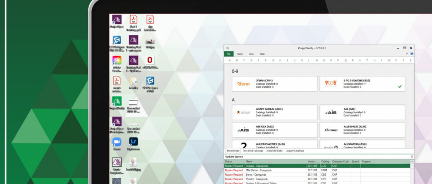Jump to letter H in the alphabet bar
This screenshot has height=184, width=432.
(280, 60)
